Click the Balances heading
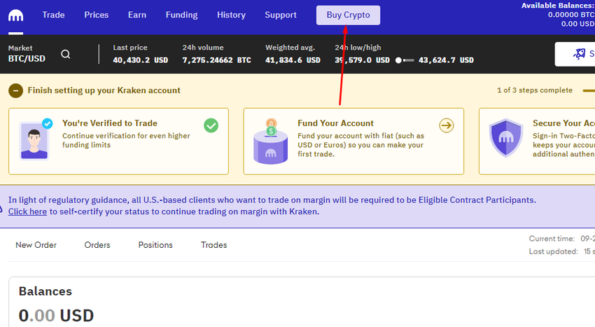The width and height of the screenshot is (595, 327). [45, 291]
